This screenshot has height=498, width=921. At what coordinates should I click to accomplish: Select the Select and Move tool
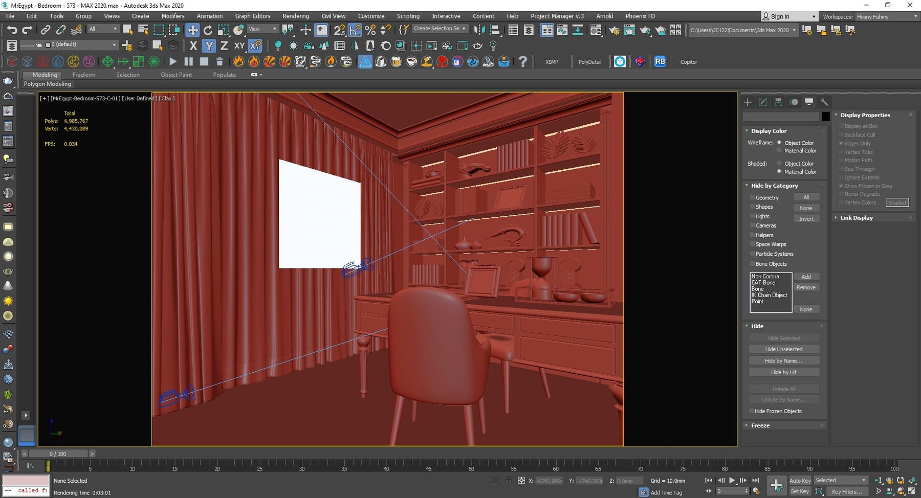point(193,29)
